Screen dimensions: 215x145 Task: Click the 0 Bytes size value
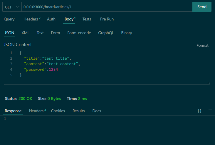point(54,99)
